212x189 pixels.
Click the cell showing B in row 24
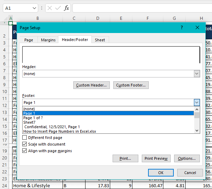pyautogui.click(x=74, y=186)
